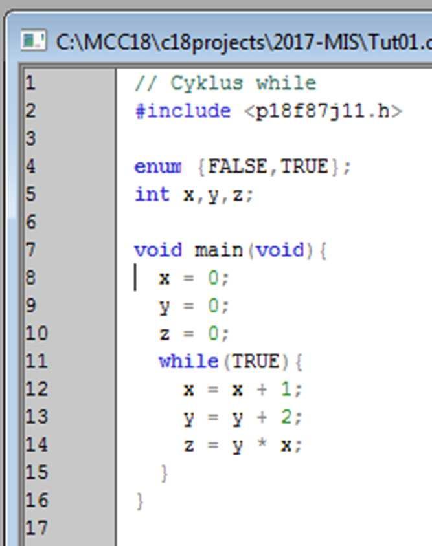Image resolution: width=432 pixels, height=546 pixels.
Task: Click line number 1 in gutter
Action: click(30, 83)
